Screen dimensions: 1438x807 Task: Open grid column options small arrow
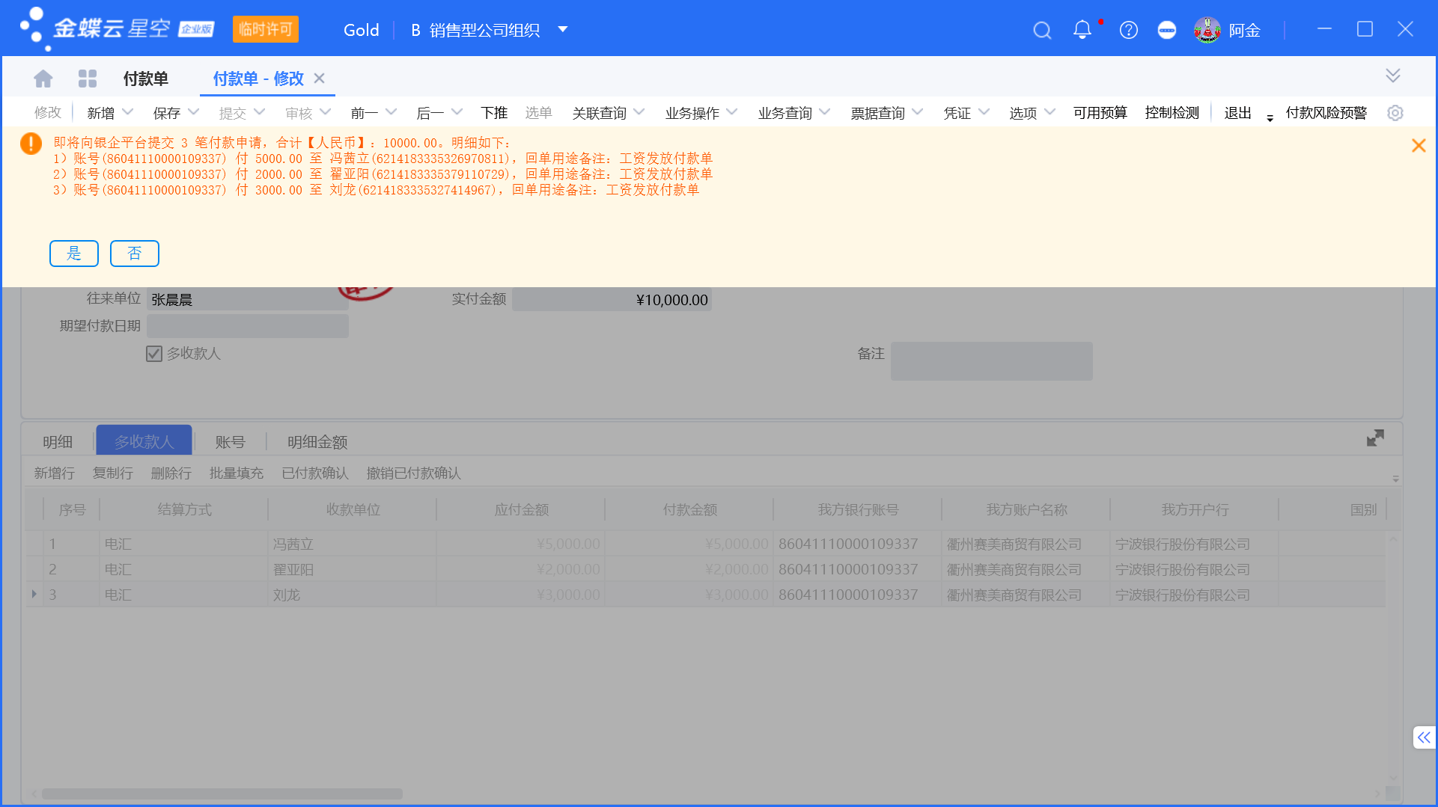coord(1395,479)
